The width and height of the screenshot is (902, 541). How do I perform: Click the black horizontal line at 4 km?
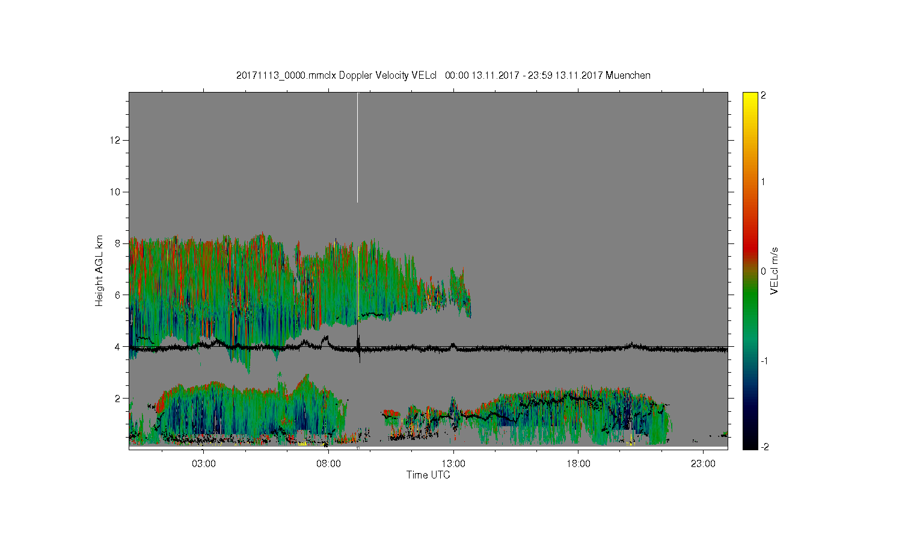coord(428,347)
